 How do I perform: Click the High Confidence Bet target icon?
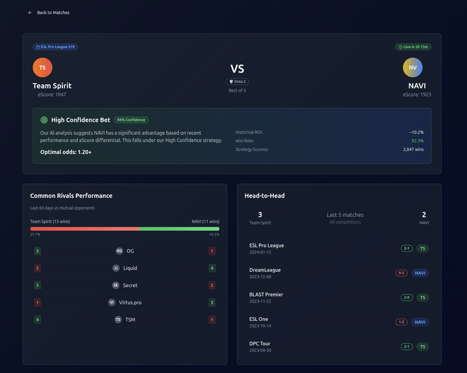pyautogui.click(x=44, y=120)
